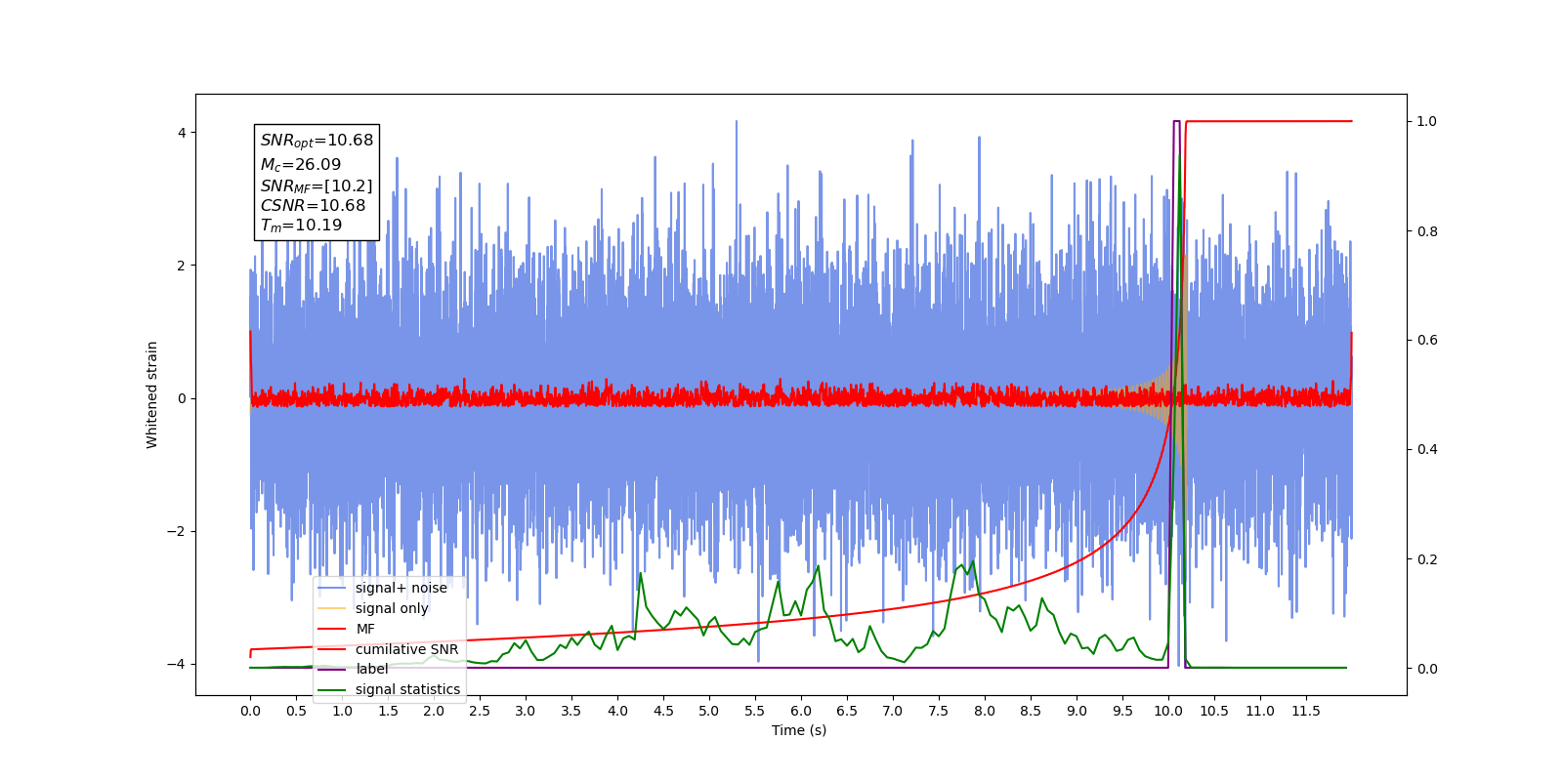Click the 0.0 tick on time axis
This screenshot has width=1563, height=781.
click(250, 711)
